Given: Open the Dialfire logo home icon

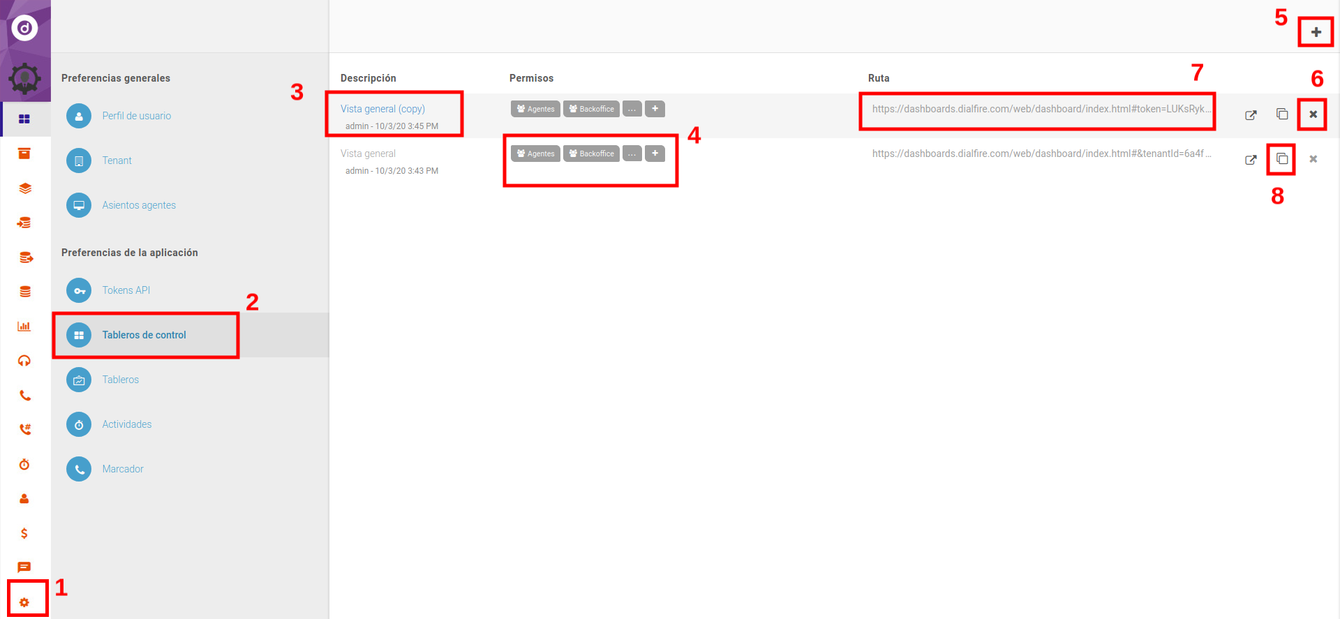Looking at the screenshot, I should coord(24,28).
